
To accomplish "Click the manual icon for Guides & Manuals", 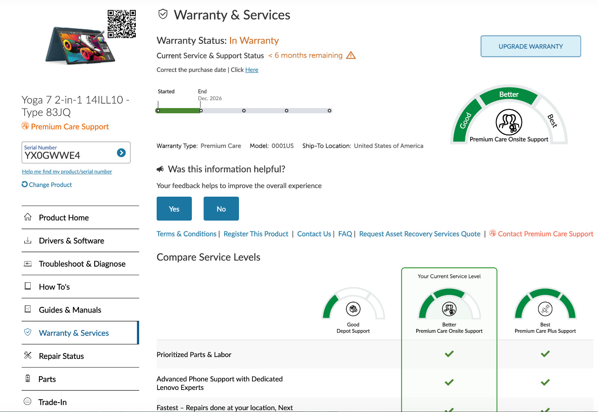I will tap(28, 309).
